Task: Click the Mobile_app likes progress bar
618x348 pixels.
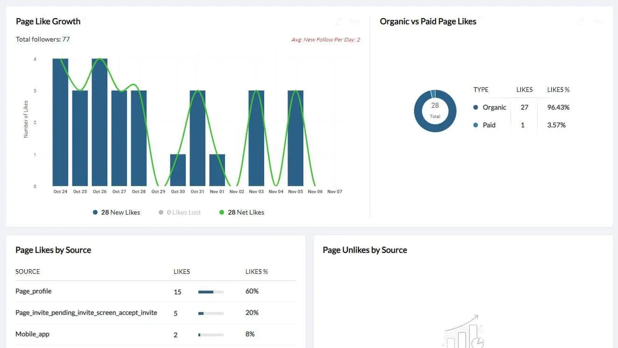Action: [x=211, y=335]
